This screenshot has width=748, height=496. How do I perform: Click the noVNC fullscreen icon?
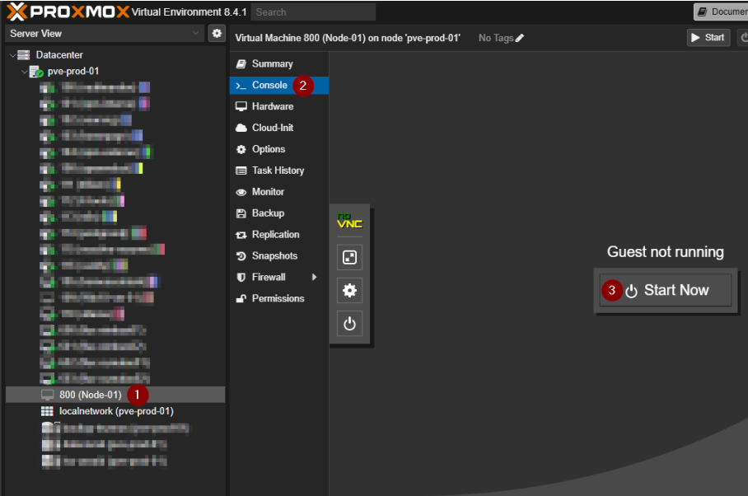(x=349, y=258)
